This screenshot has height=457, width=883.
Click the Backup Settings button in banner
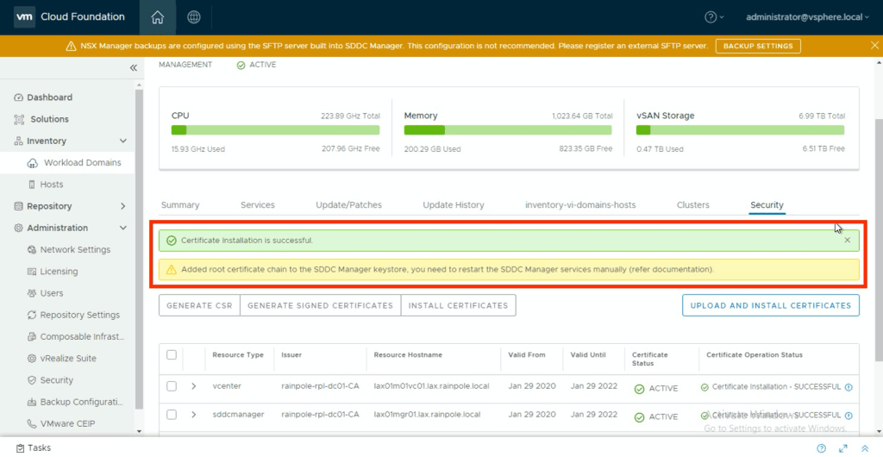coord(757,46)
